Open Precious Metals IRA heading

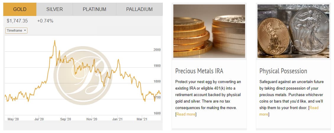[199, 71]
